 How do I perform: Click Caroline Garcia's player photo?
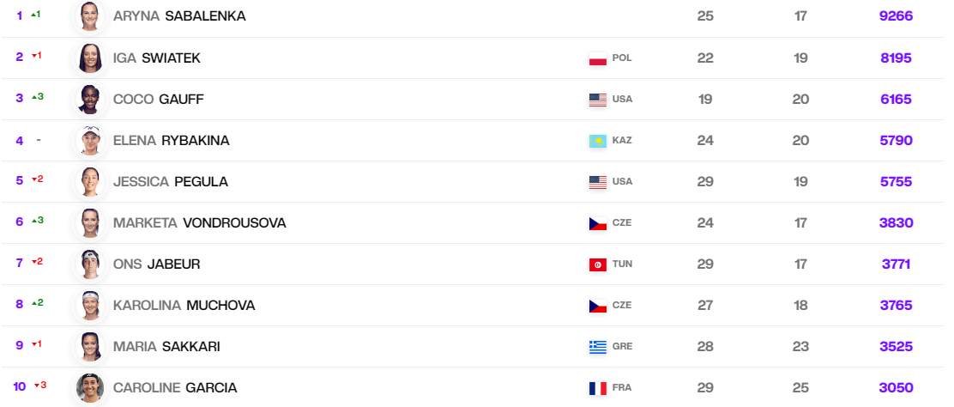tap(90, 387)
